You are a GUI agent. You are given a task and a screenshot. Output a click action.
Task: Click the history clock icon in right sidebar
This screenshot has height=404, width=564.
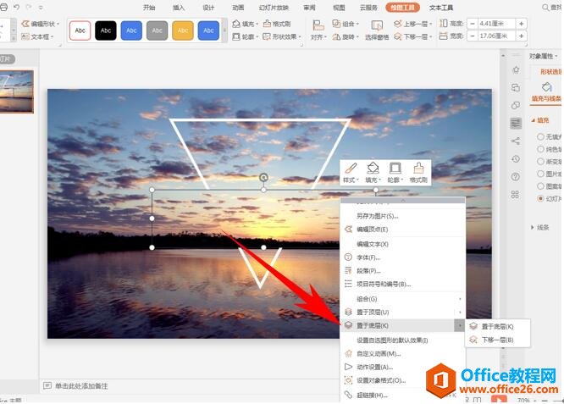click(x=516, y=158)
